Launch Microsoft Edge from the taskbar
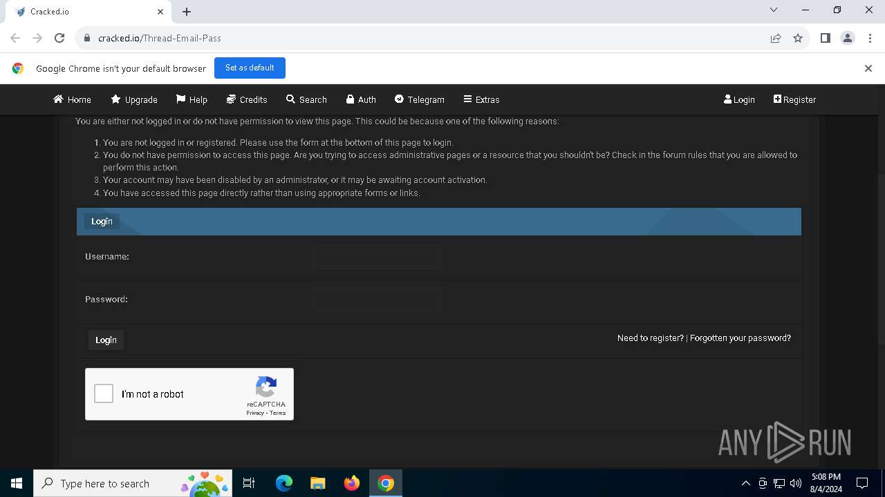The image size is (885, 497). pos(284,483)
